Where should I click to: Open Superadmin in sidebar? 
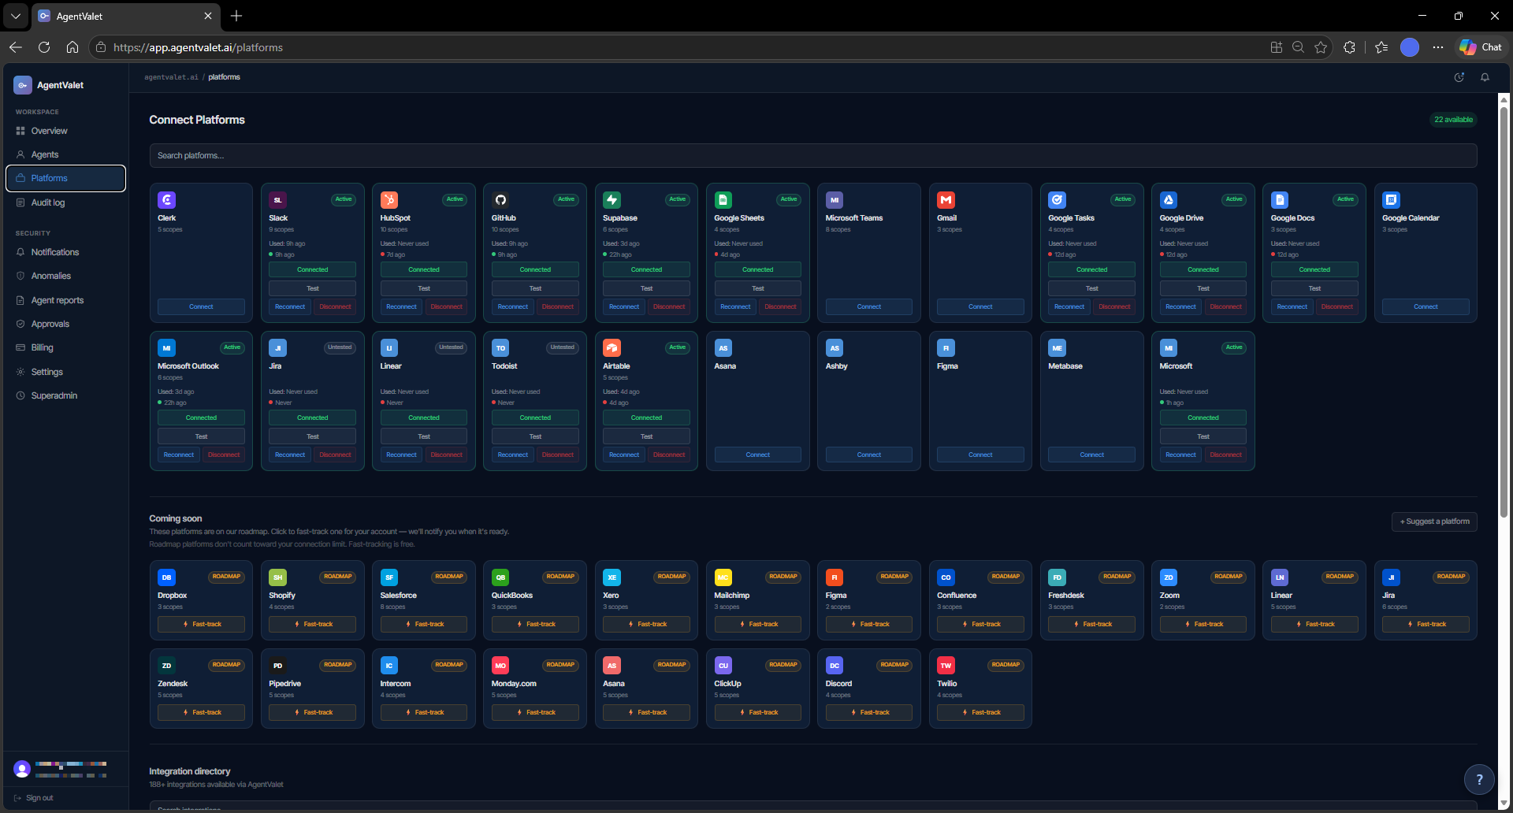[66, 395]
